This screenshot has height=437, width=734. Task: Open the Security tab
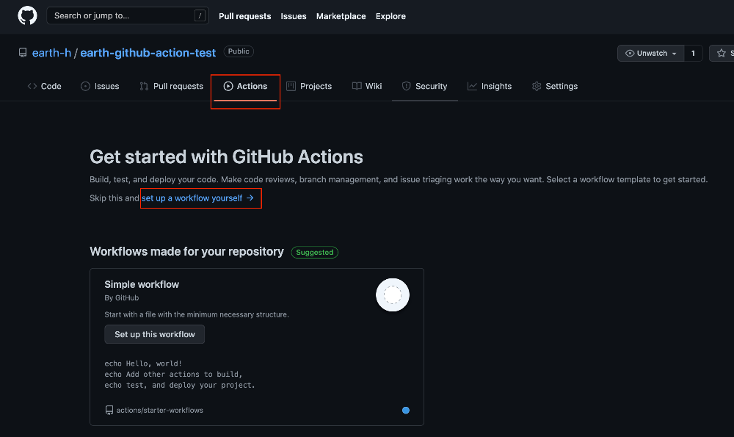pyautogui.click(x=424, y=86)
